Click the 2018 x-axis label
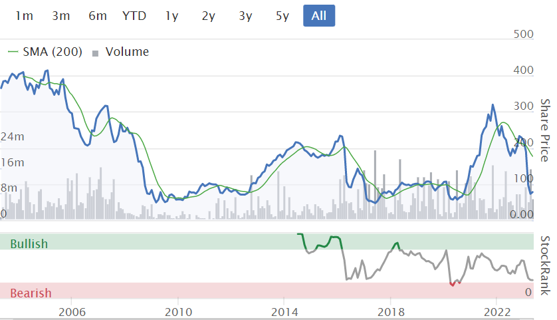Viewport: 557px width, 320px height. 391,312
